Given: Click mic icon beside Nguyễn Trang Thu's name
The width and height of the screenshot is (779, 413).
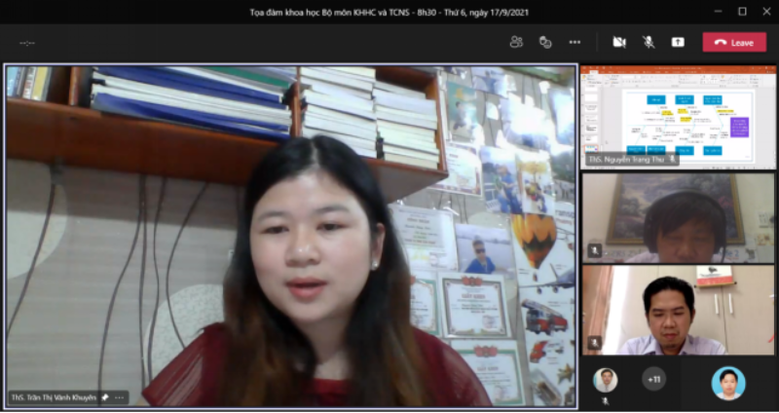Looking at the screenshot, I should pyautogui.click(x=670, y=159).
